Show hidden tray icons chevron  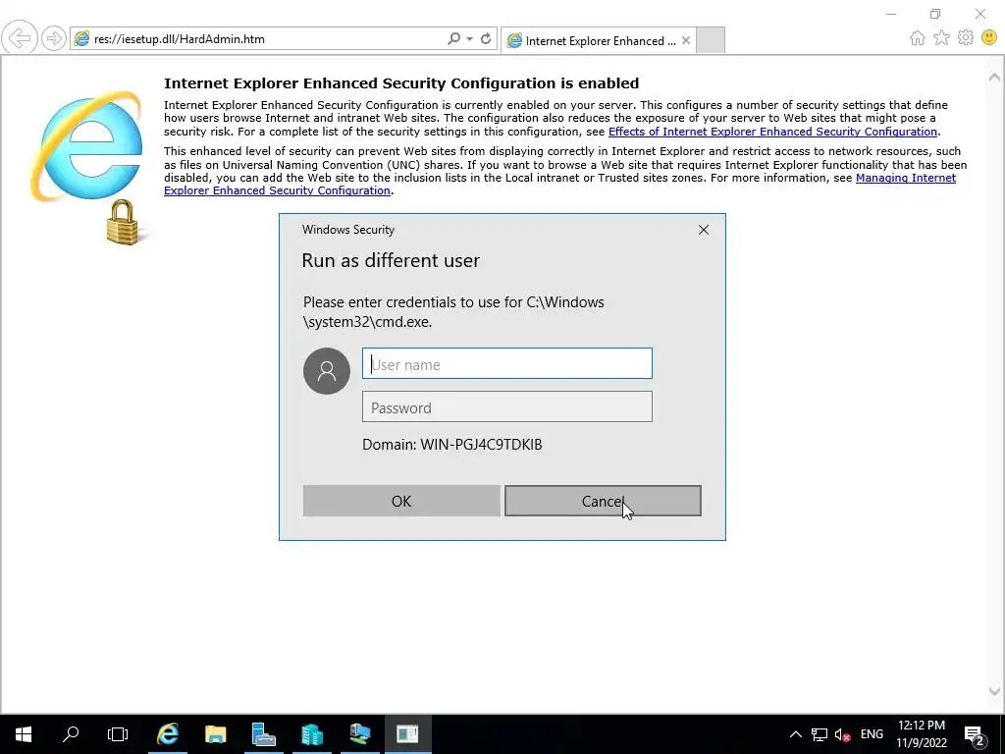(x=795, y=734)
